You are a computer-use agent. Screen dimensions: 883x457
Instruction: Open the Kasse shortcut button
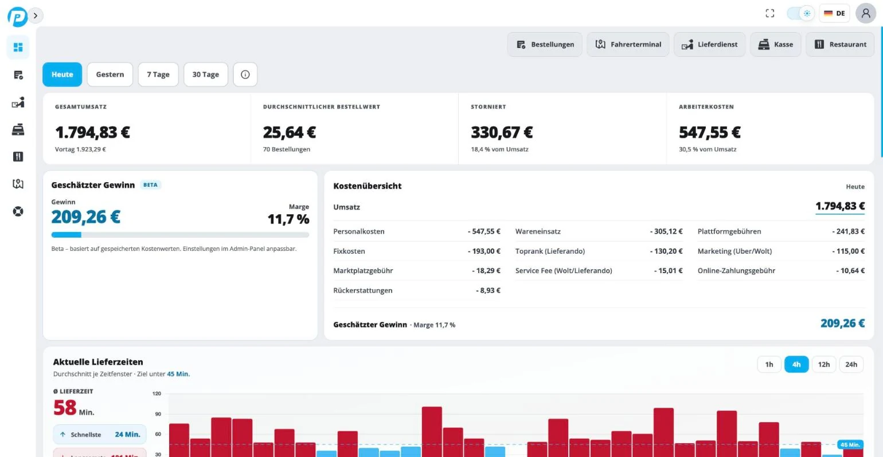775,44
